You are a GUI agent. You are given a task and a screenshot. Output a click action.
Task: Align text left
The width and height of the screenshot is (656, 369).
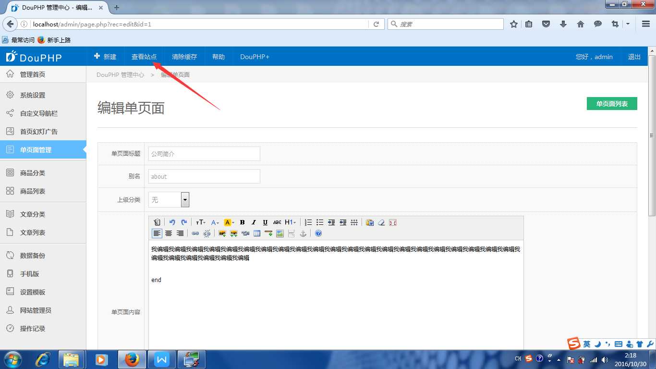coord(157,234)
